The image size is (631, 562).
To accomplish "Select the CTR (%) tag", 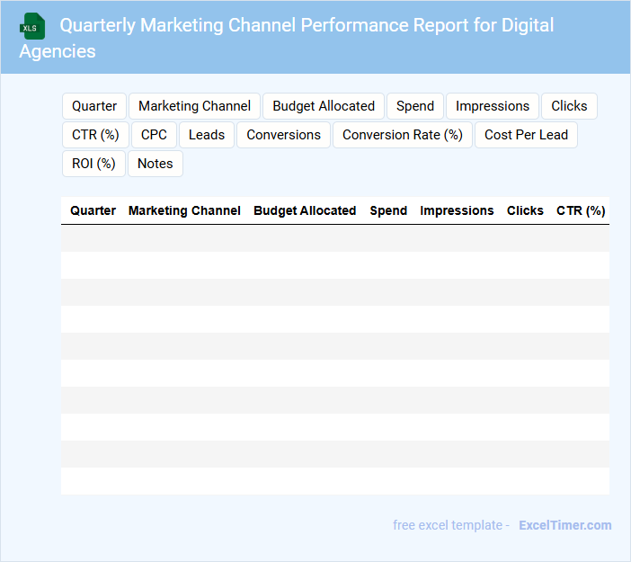I will click(x=95, y=135).
